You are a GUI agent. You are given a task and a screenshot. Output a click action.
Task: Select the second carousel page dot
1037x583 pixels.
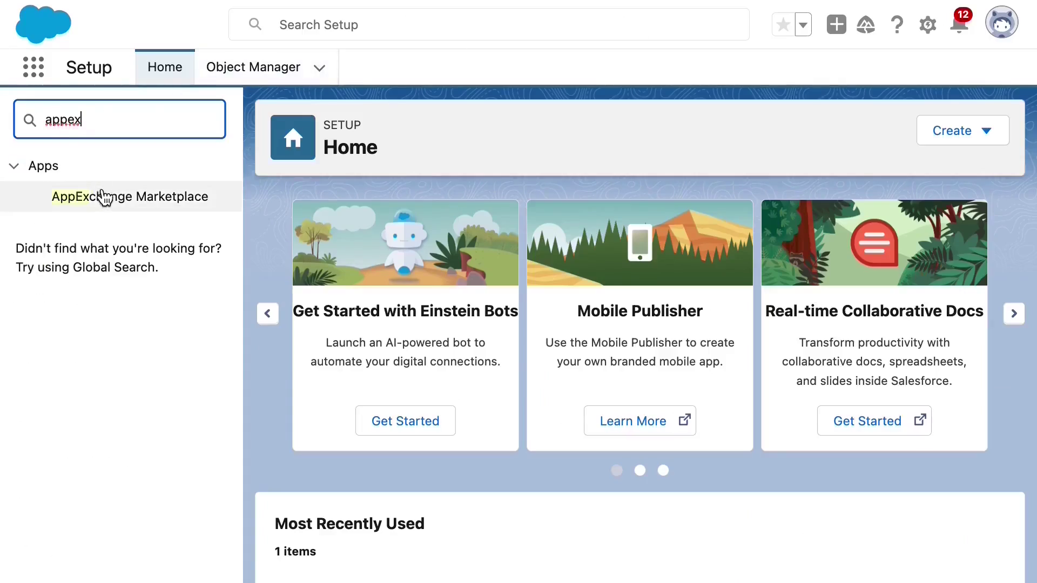(640, 470)
